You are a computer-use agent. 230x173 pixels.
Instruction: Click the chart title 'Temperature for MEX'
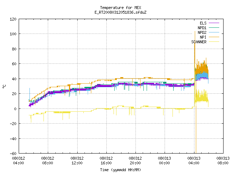pyautogui.click(x=120, y=8)
